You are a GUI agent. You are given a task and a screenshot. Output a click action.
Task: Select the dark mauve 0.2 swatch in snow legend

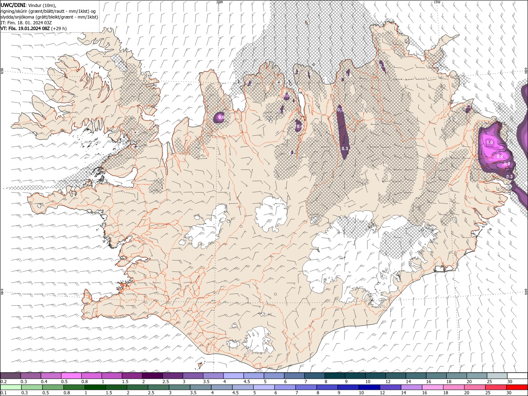point(11,376)
